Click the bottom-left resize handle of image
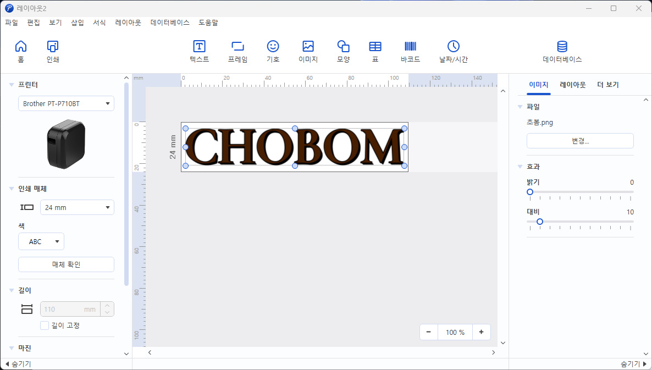The height and width of the screenshot is (370, 652). tap(185, 166)
